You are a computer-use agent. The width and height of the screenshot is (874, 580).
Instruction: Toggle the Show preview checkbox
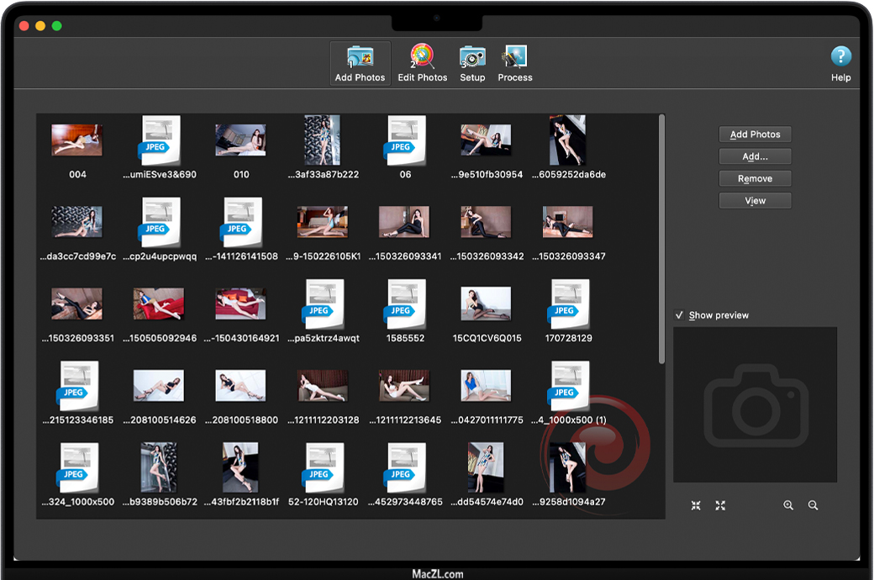680,315
